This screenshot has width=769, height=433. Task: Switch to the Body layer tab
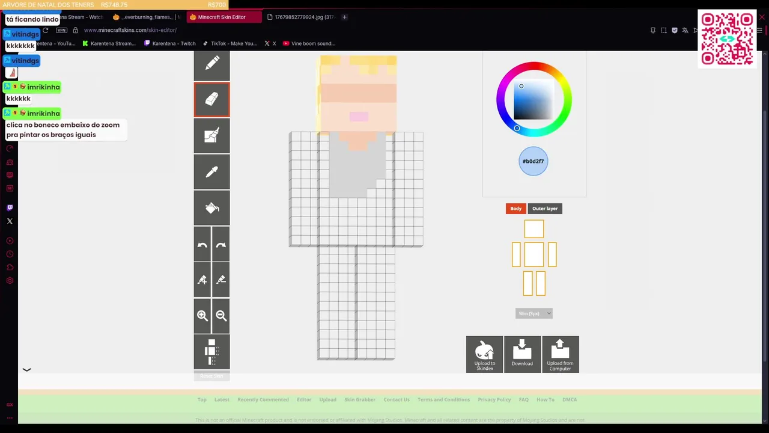(x=516, y=209)
